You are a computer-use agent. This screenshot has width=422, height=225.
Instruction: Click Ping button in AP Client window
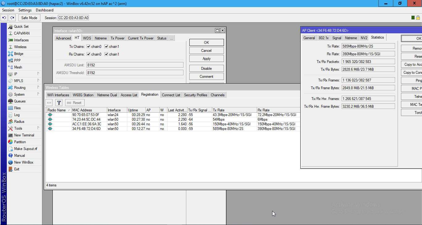coord(411,80)
